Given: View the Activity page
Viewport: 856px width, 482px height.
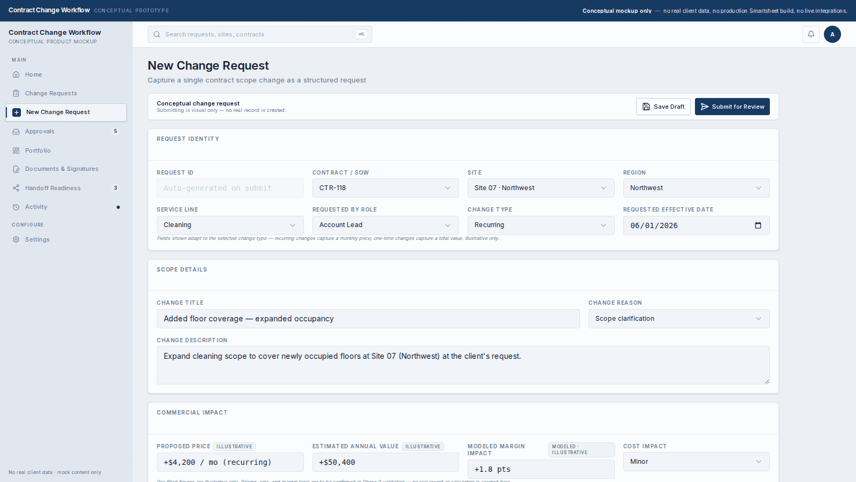Looking at the screenshot, I should point(66,207).
